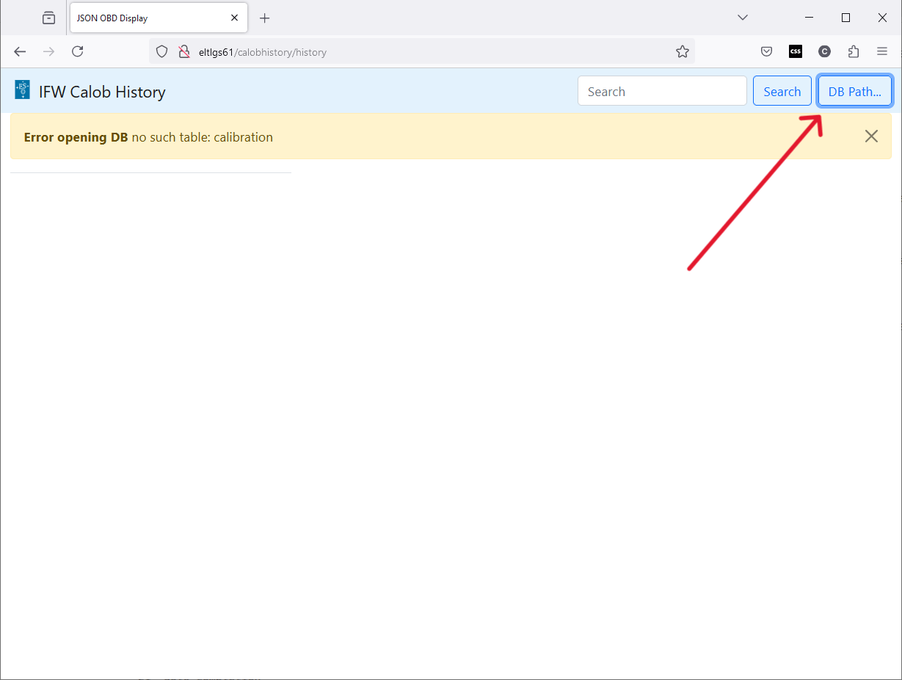The image size is (902, 680).
Task: Close the JSON OBD Display tab
Action: point(234,18)
